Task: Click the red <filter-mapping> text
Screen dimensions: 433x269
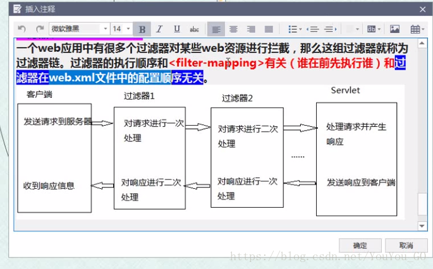Action: (x=216, y=63)
